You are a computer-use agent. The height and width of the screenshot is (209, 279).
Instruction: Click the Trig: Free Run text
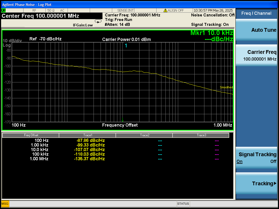118,20
